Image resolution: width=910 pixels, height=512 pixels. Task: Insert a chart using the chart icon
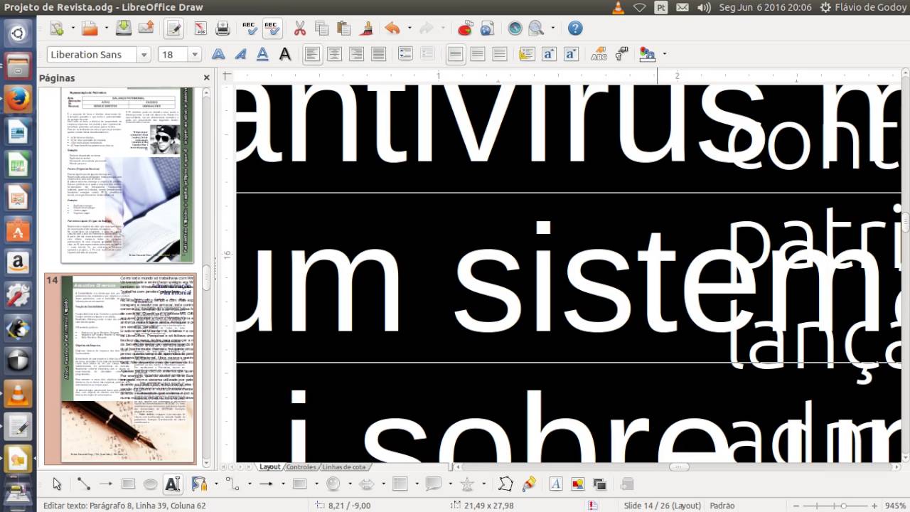pyautogui.click(x=465, y=28)
